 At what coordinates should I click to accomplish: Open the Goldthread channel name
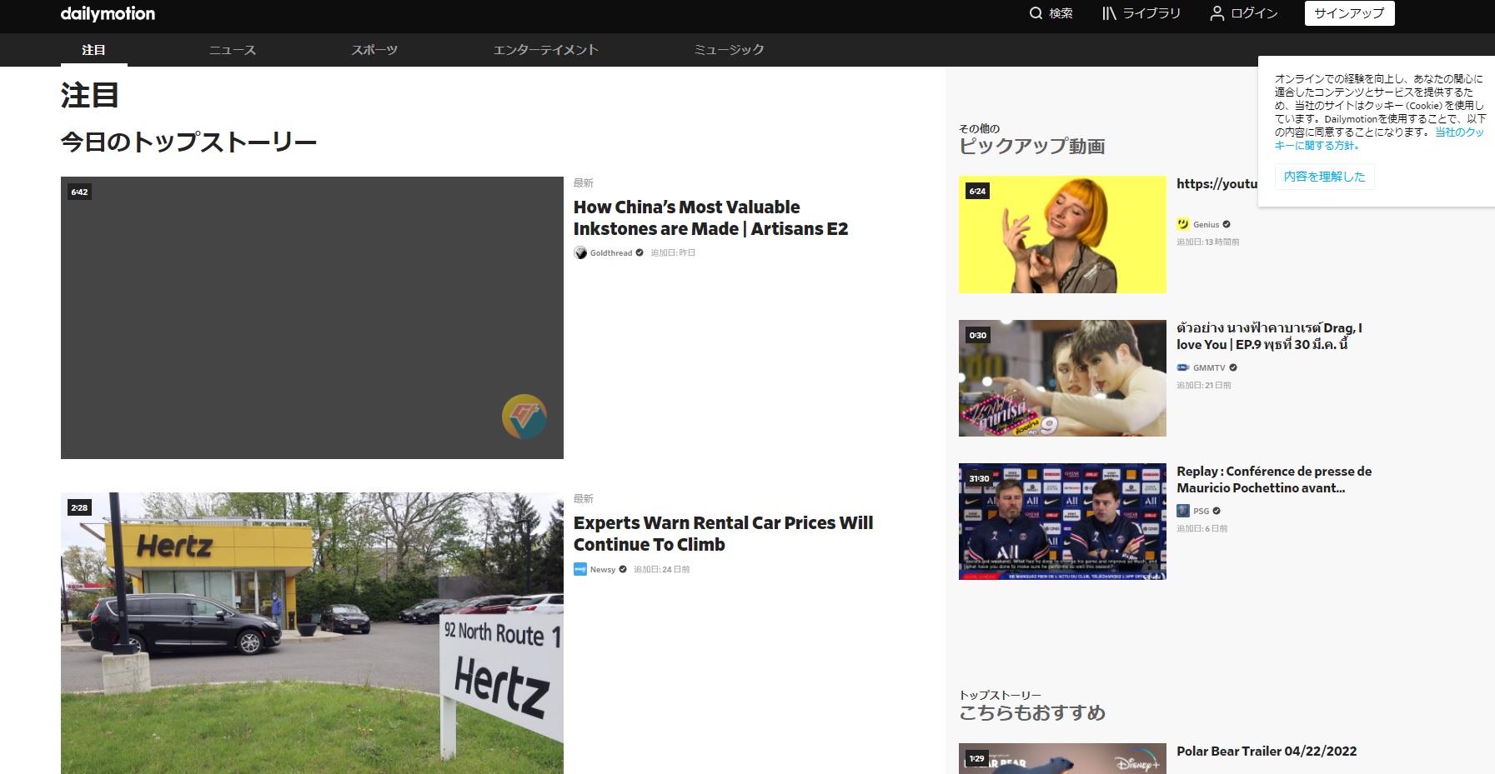611,253
